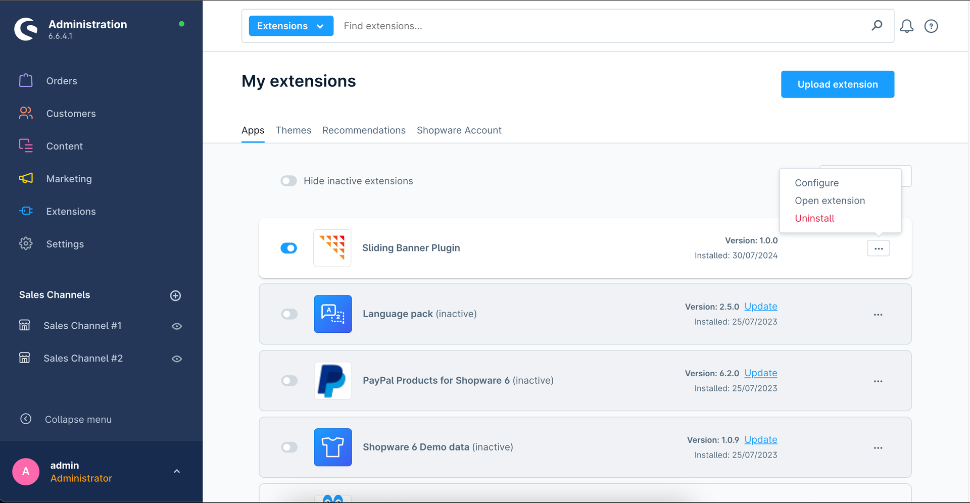Screen dimensions: 970x503
Task: Show Sales Channel #1 storefront eye icon
Action: pos(176,326)
